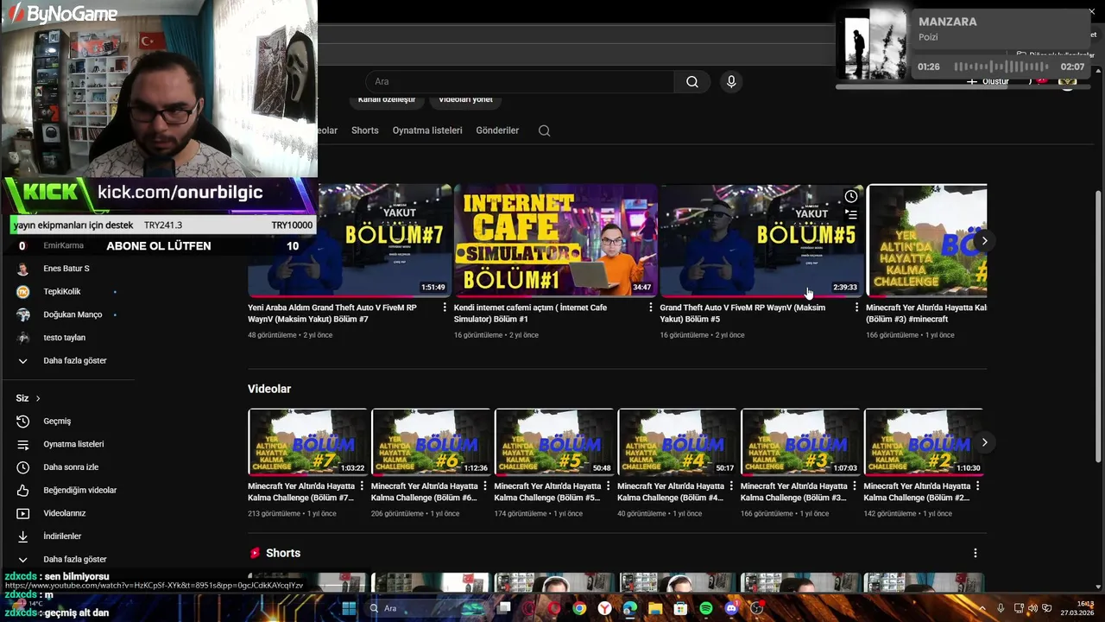Click the Kanalı özelleştir button
Screen dimensions: 1105x622
(x=387, y=99)
